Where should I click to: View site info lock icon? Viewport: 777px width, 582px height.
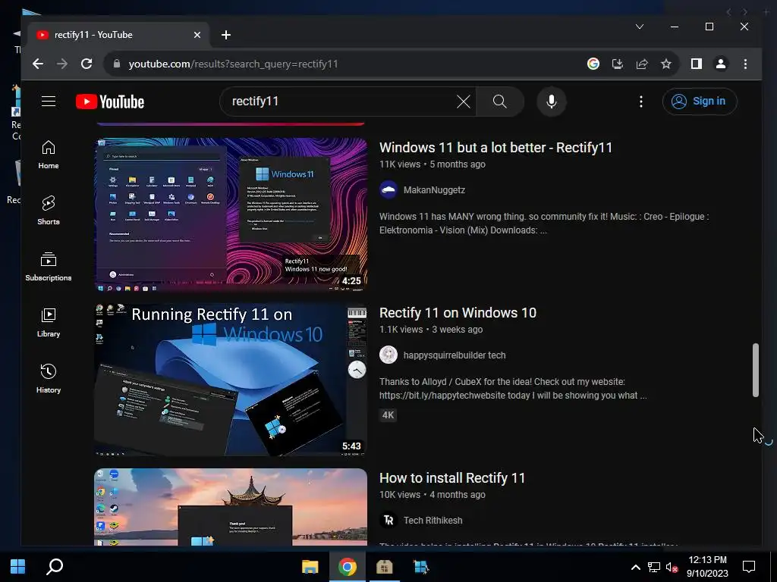pos(116,64)
